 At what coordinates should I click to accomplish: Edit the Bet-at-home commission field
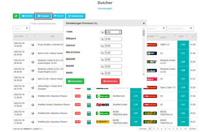[113, 53]
